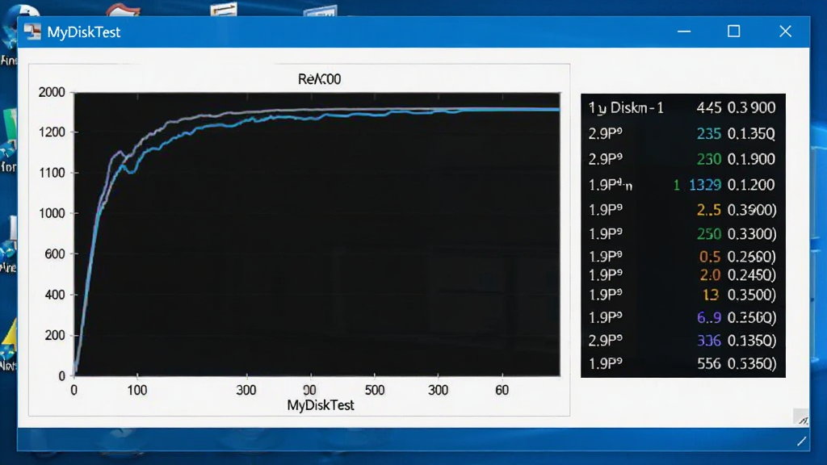Viewport: 827px width, 465px height.
Task: Close the MyDiskTest window
Action: click(x=785, y=31)
